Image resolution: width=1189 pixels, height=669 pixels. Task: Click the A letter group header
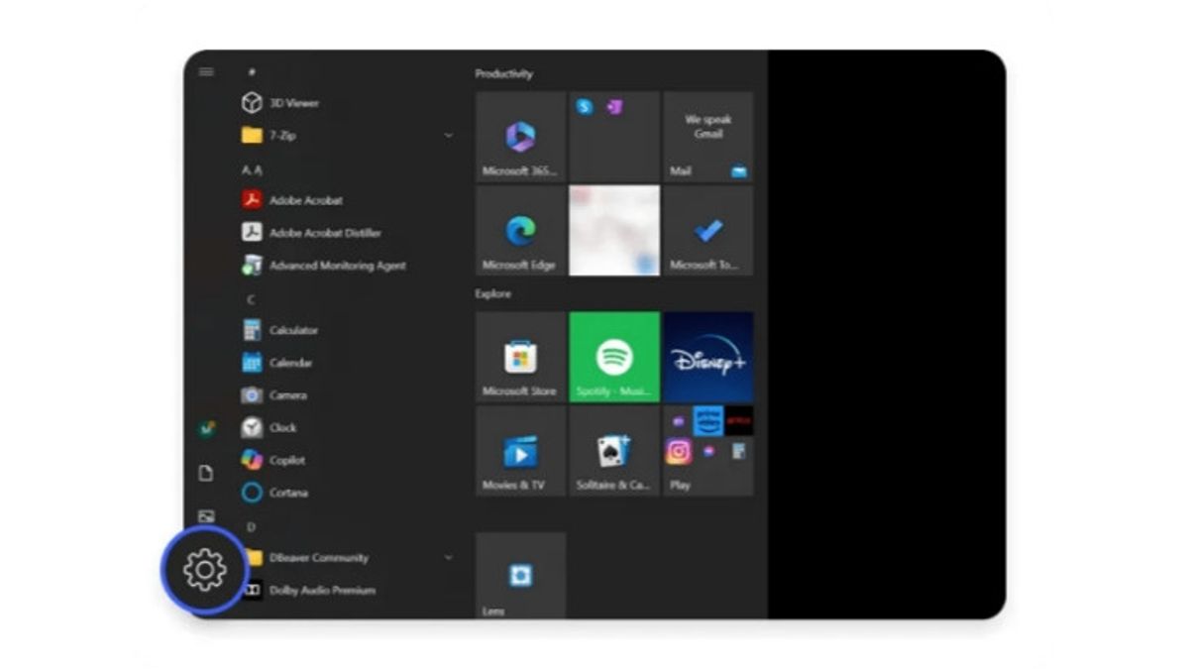tap(252, 170)
